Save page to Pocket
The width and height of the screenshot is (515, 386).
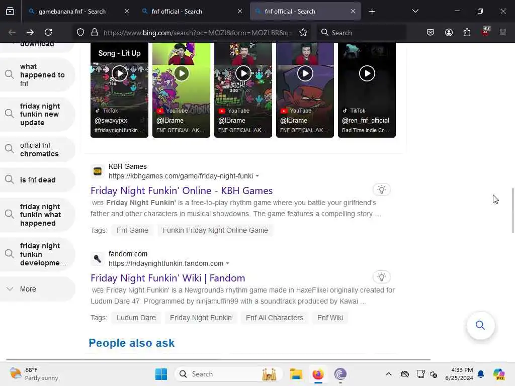pos(431,33)
